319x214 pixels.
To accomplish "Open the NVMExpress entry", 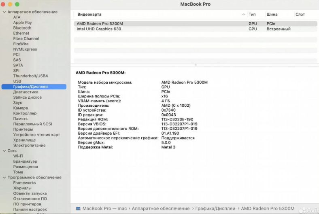I will click(25, 49).
